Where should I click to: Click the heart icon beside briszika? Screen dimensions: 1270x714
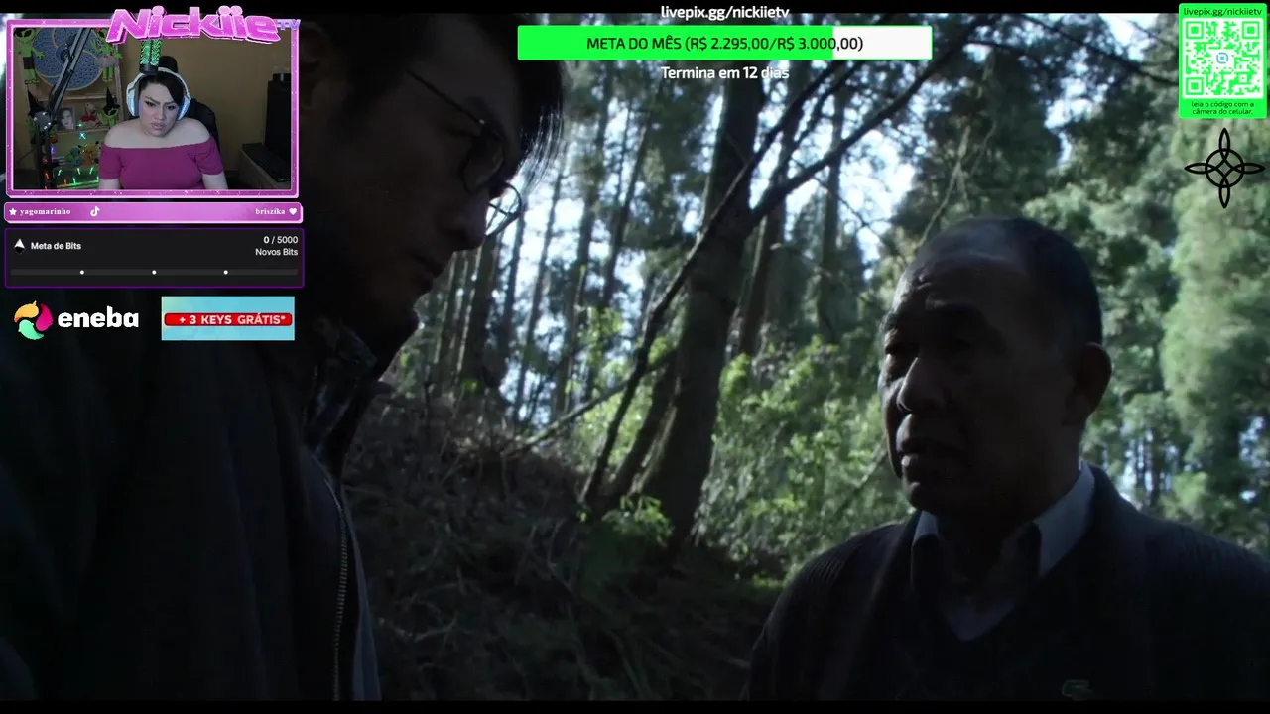coord(293,212)
